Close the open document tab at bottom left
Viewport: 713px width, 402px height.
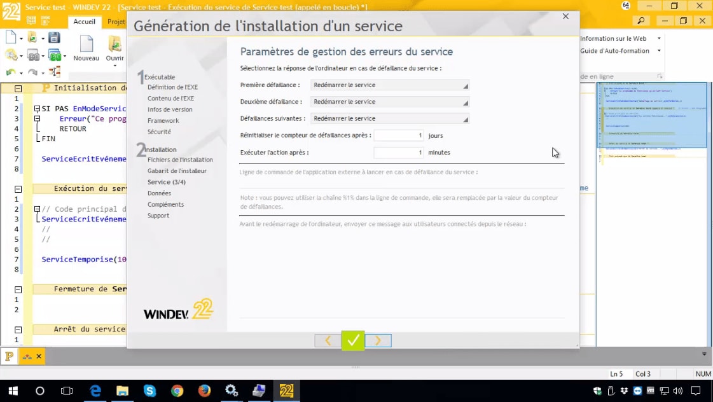click(39, 357)
